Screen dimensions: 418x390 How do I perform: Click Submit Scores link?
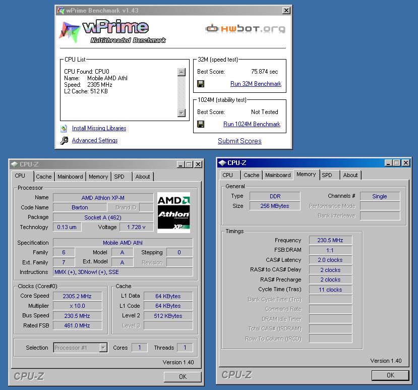pyautogui.click(x=240, y=141)
